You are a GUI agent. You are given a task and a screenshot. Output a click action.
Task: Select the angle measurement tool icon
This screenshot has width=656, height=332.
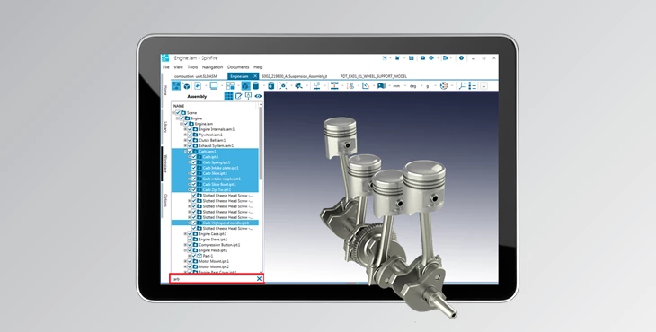point(366,85)
